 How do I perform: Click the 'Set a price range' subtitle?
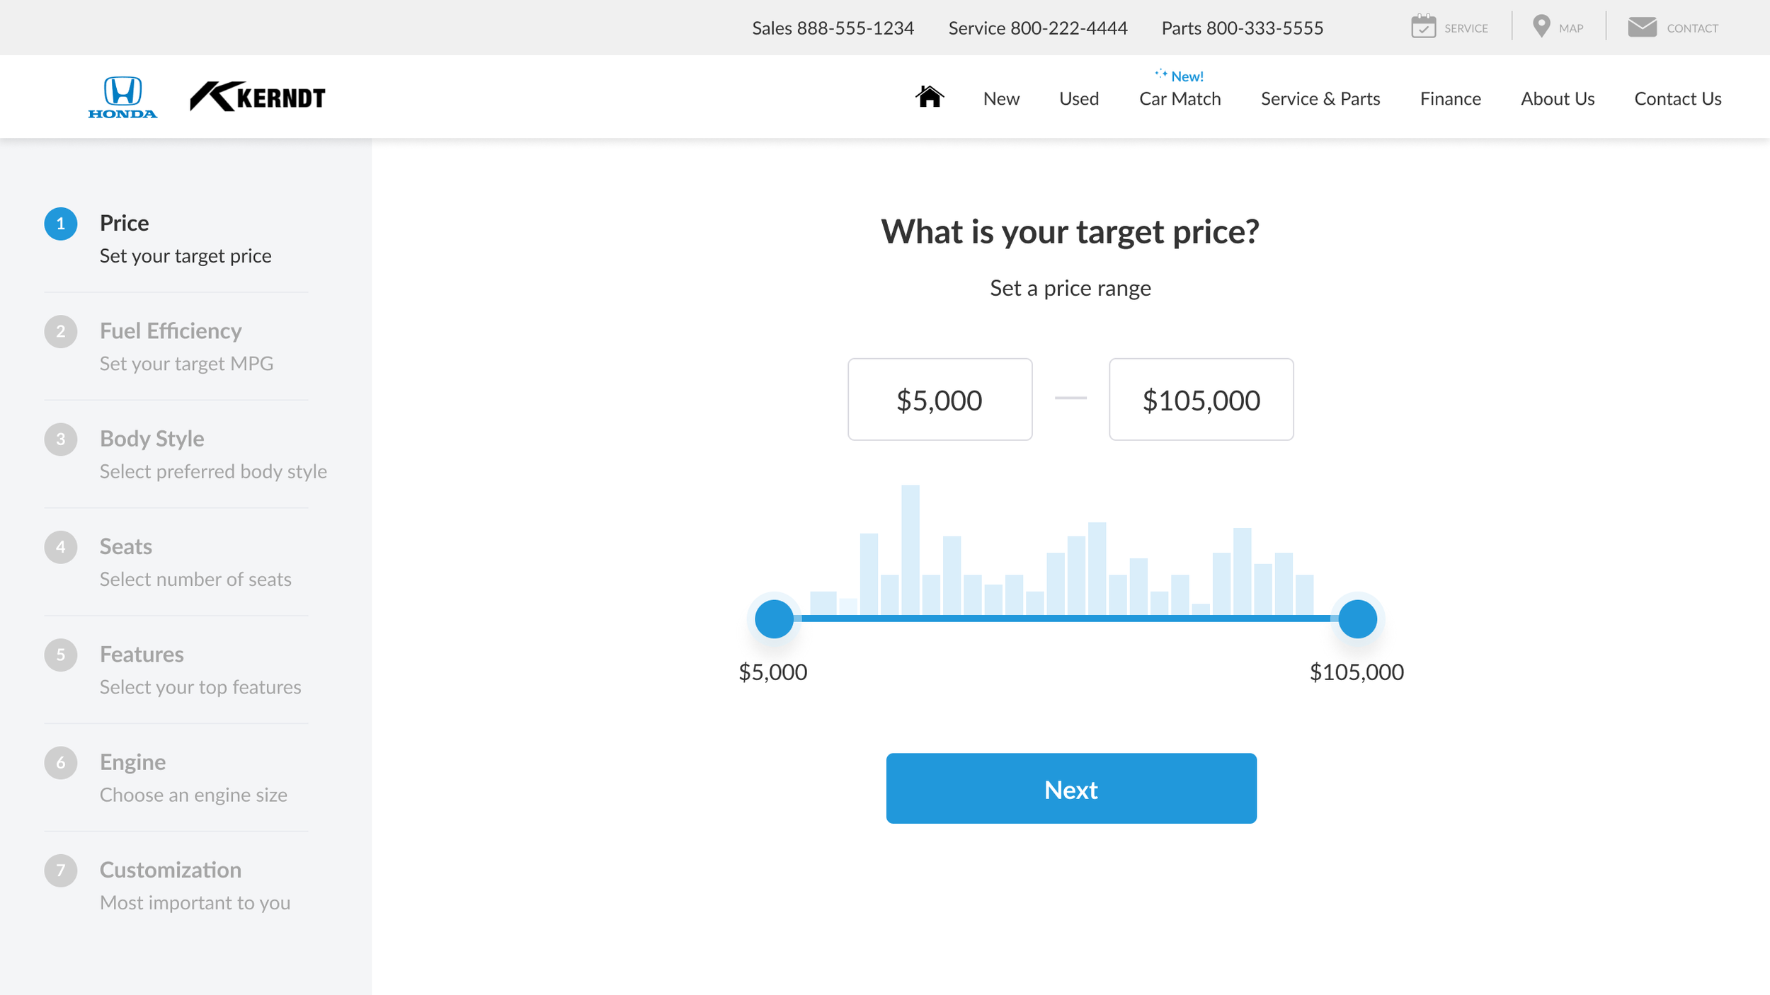1070,288
